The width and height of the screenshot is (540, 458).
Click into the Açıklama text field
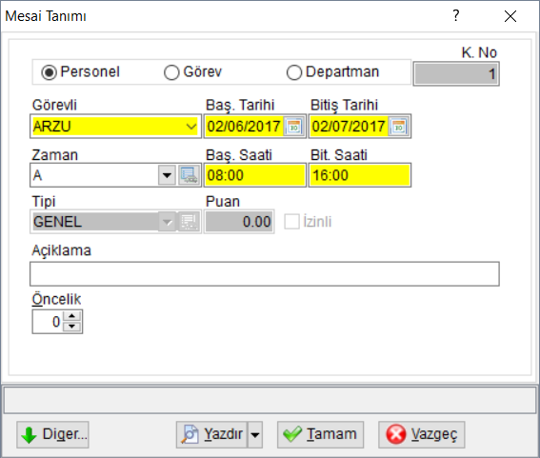(265, 274)
